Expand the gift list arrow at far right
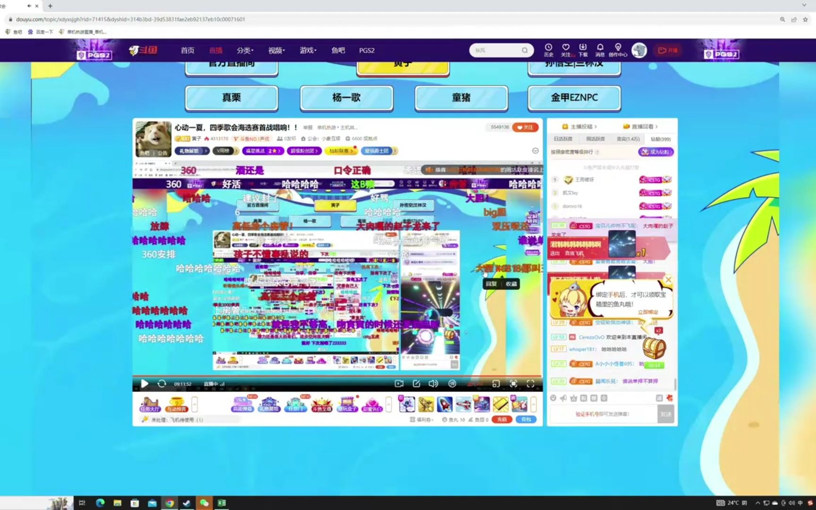Screen dimensions: 816x510 pos(534,404)
